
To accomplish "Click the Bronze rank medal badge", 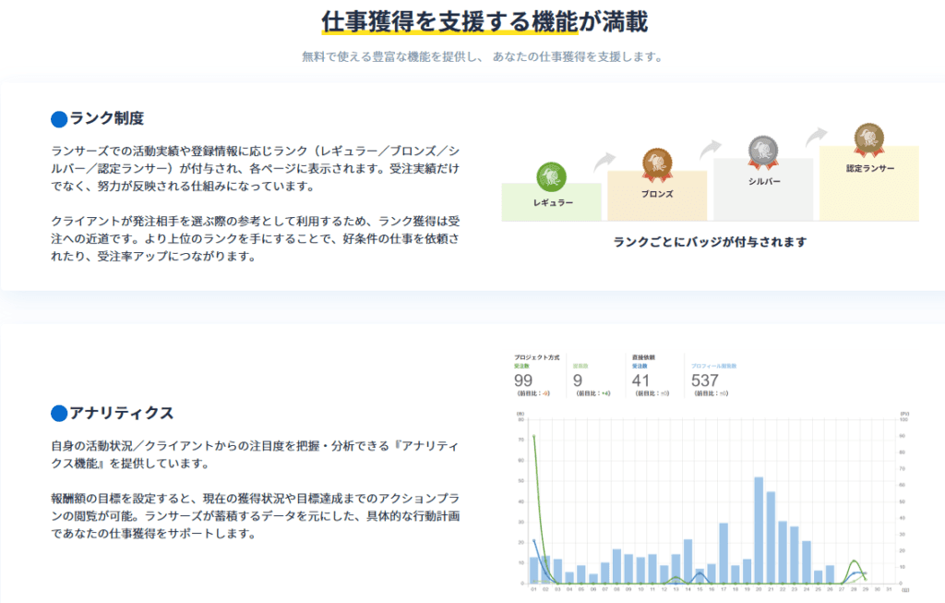I will click(x=657, y=163).
